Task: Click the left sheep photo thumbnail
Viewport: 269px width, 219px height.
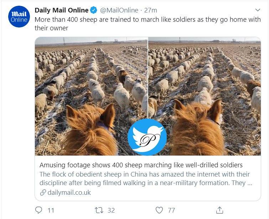Action: [x=91, y=96]
